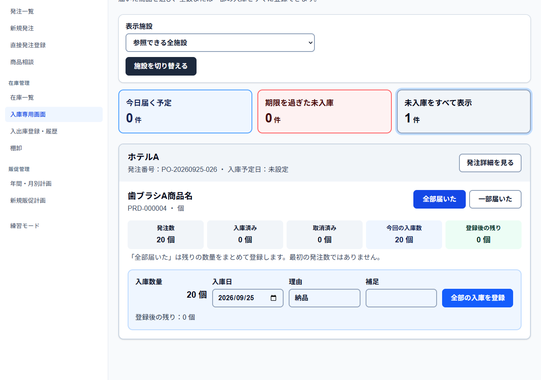This screenshot has height=380, width=541.
Task: Open 発注詳細を見る for ホテルA
Action: click(x=490, y=163)
